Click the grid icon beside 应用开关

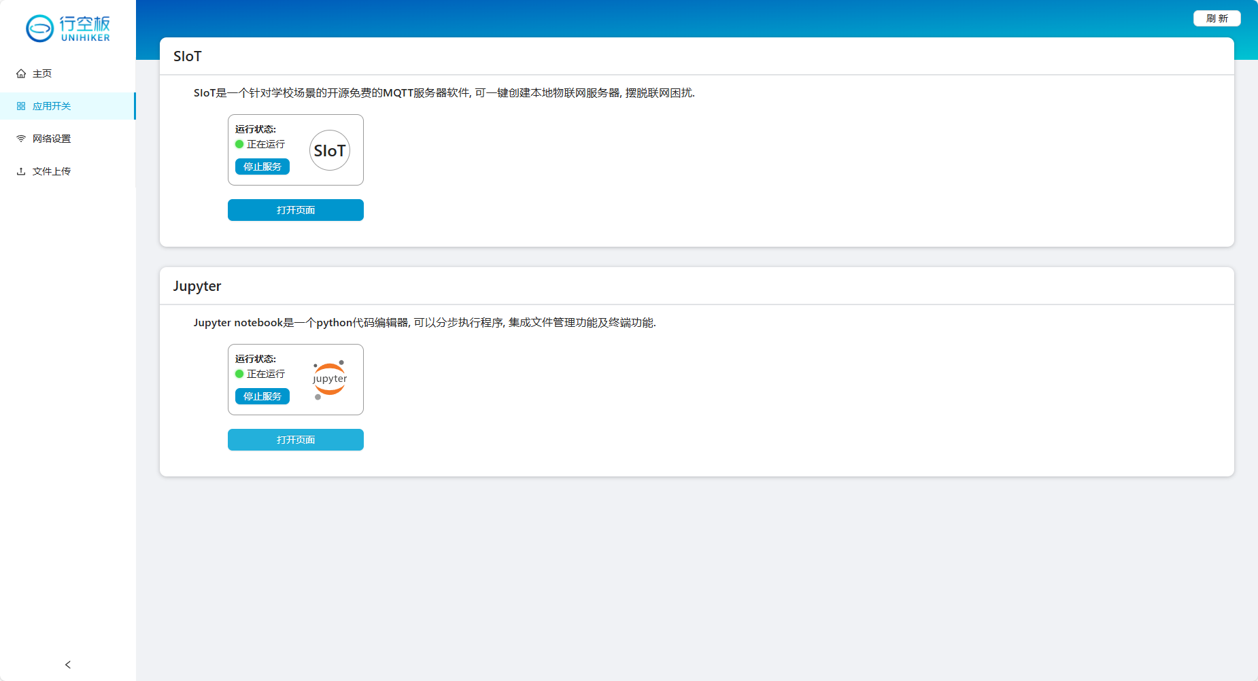tap(21, 106)
